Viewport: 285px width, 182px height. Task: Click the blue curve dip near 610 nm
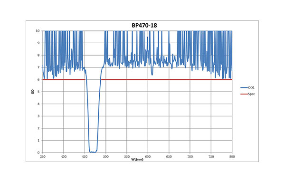point(152,74)
